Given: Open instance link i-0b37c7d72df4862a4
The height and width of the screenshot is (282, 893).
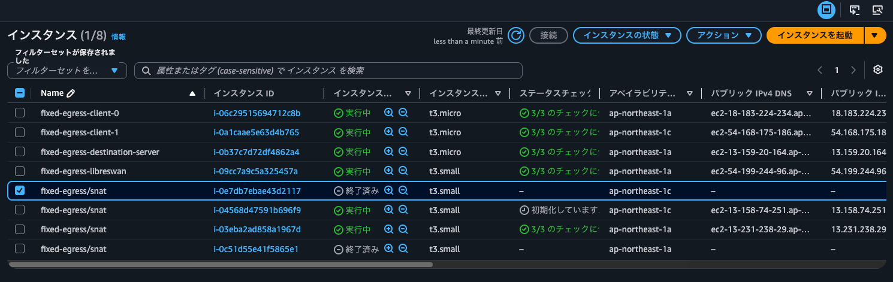Looking at the screenshot, I should 257,151.
